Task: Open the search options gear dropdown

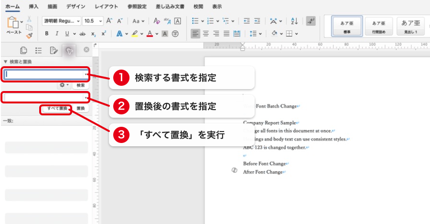Action: pos(64,85)
